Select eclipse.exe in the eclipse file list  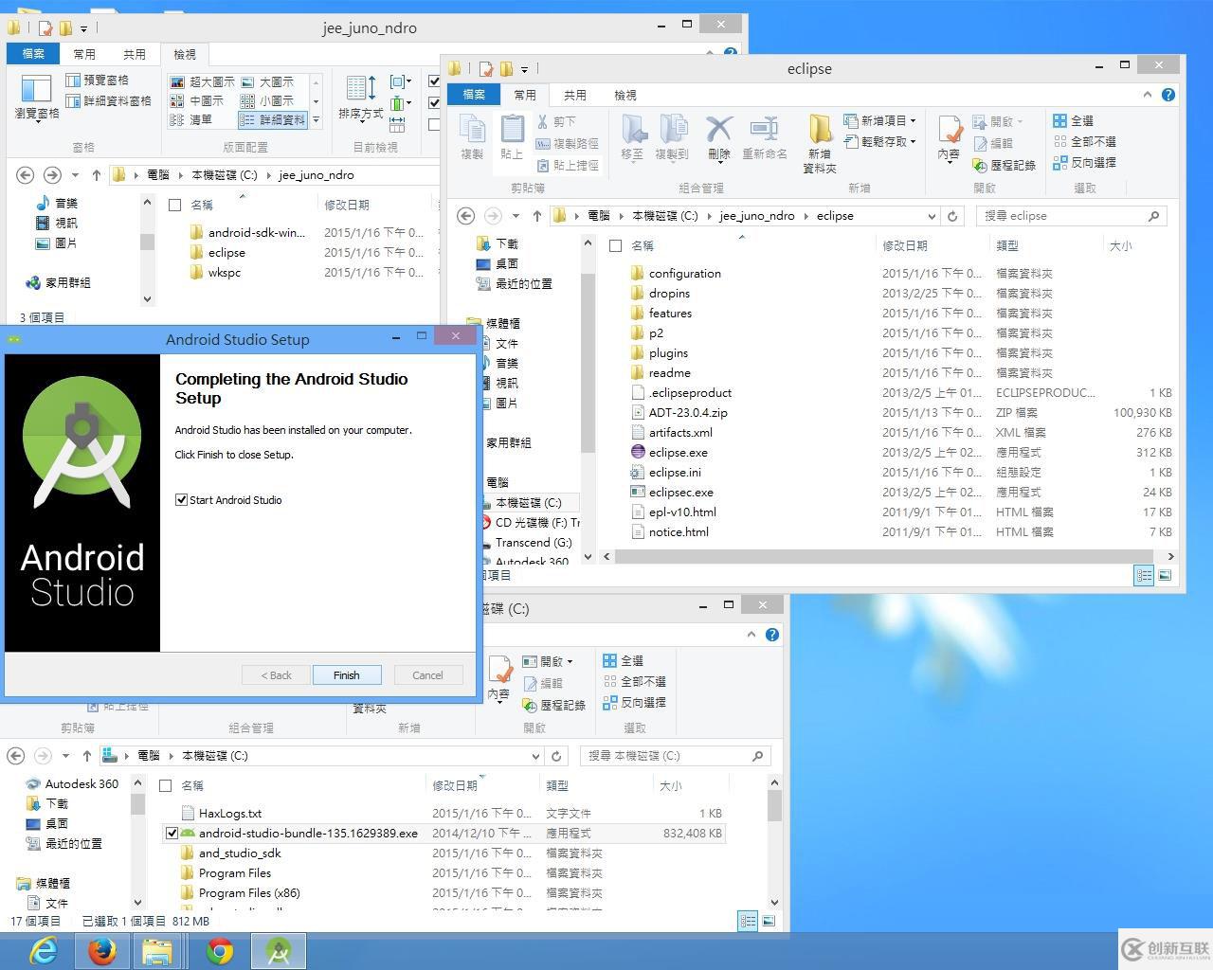pos(678,453)
